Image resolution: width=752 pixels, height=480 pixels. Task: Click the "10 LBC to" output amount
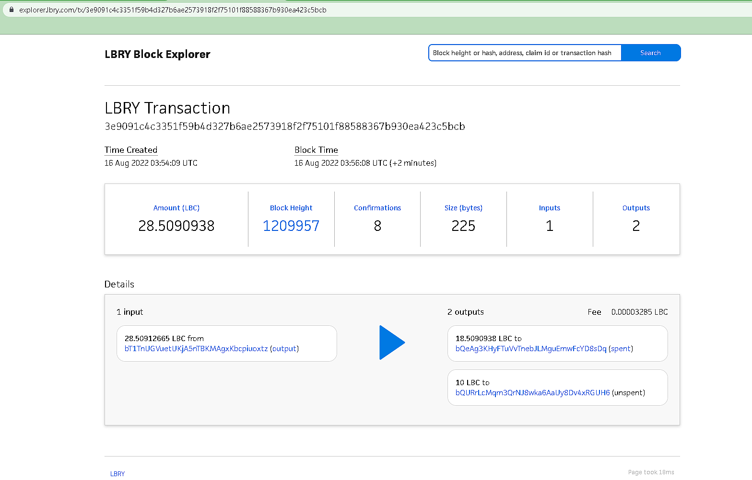[x=472, y=382]
